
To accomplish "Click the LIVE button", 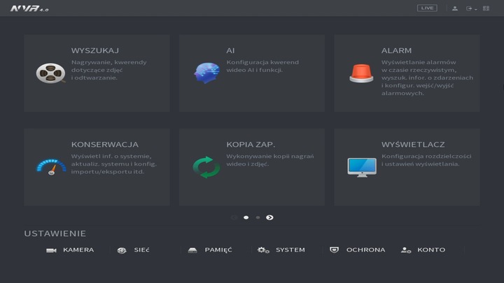I will coord(427,8).
